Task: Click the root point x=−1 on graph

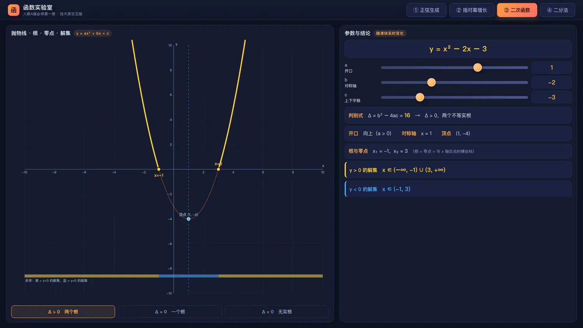Action: tap(159, 169)
